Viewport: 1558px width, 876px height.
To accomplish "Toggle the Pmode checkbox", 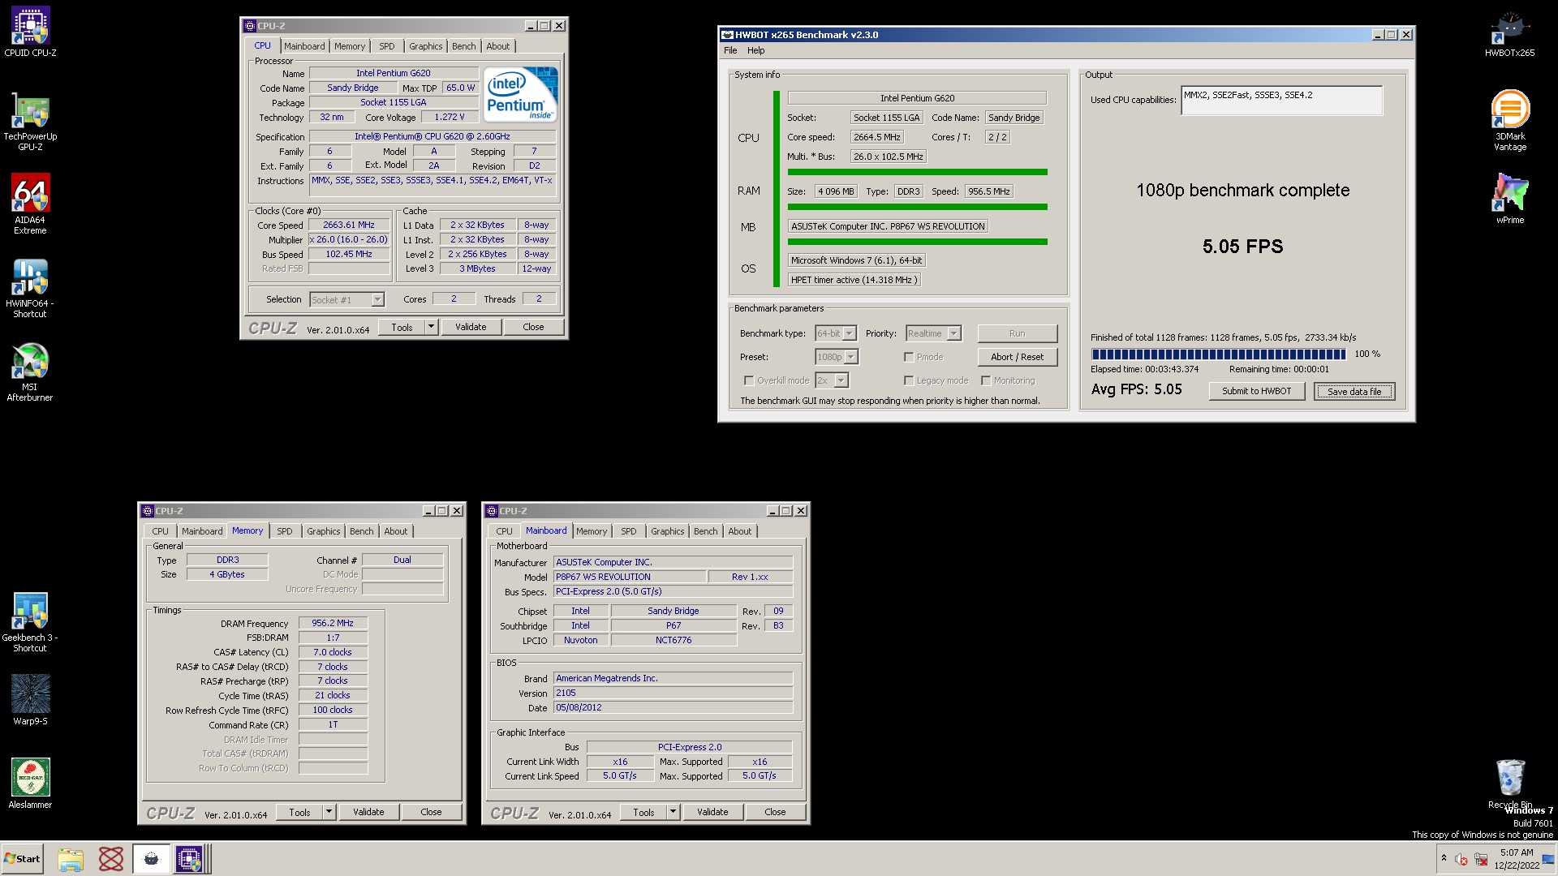I will 909,357.
